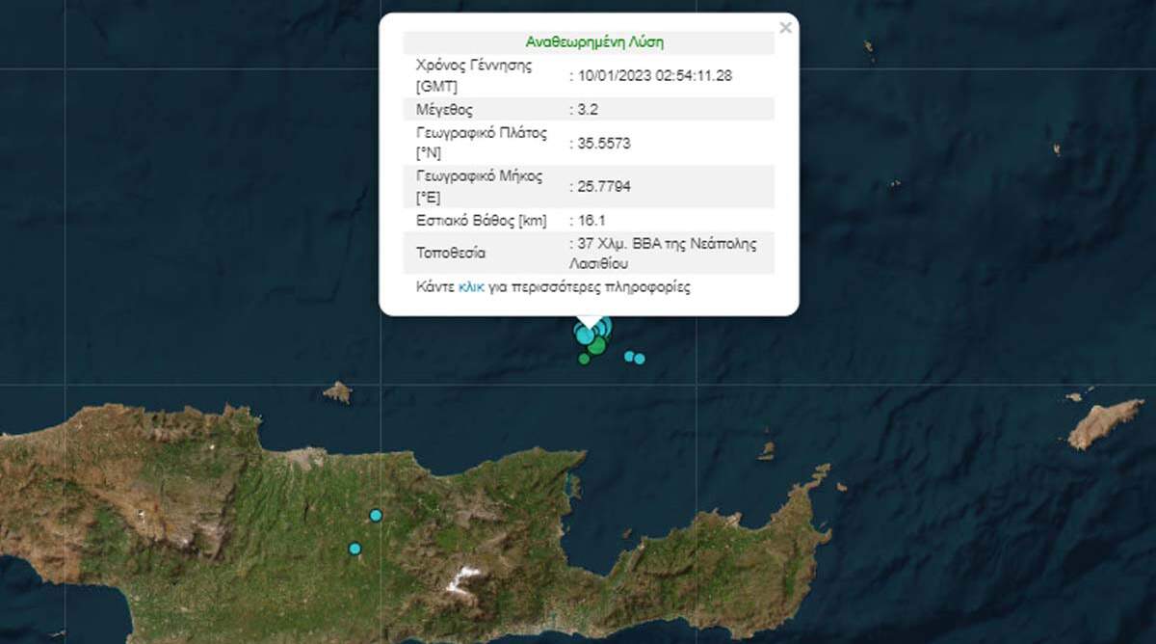Click the magnitude value 3.2

[588, 109]
